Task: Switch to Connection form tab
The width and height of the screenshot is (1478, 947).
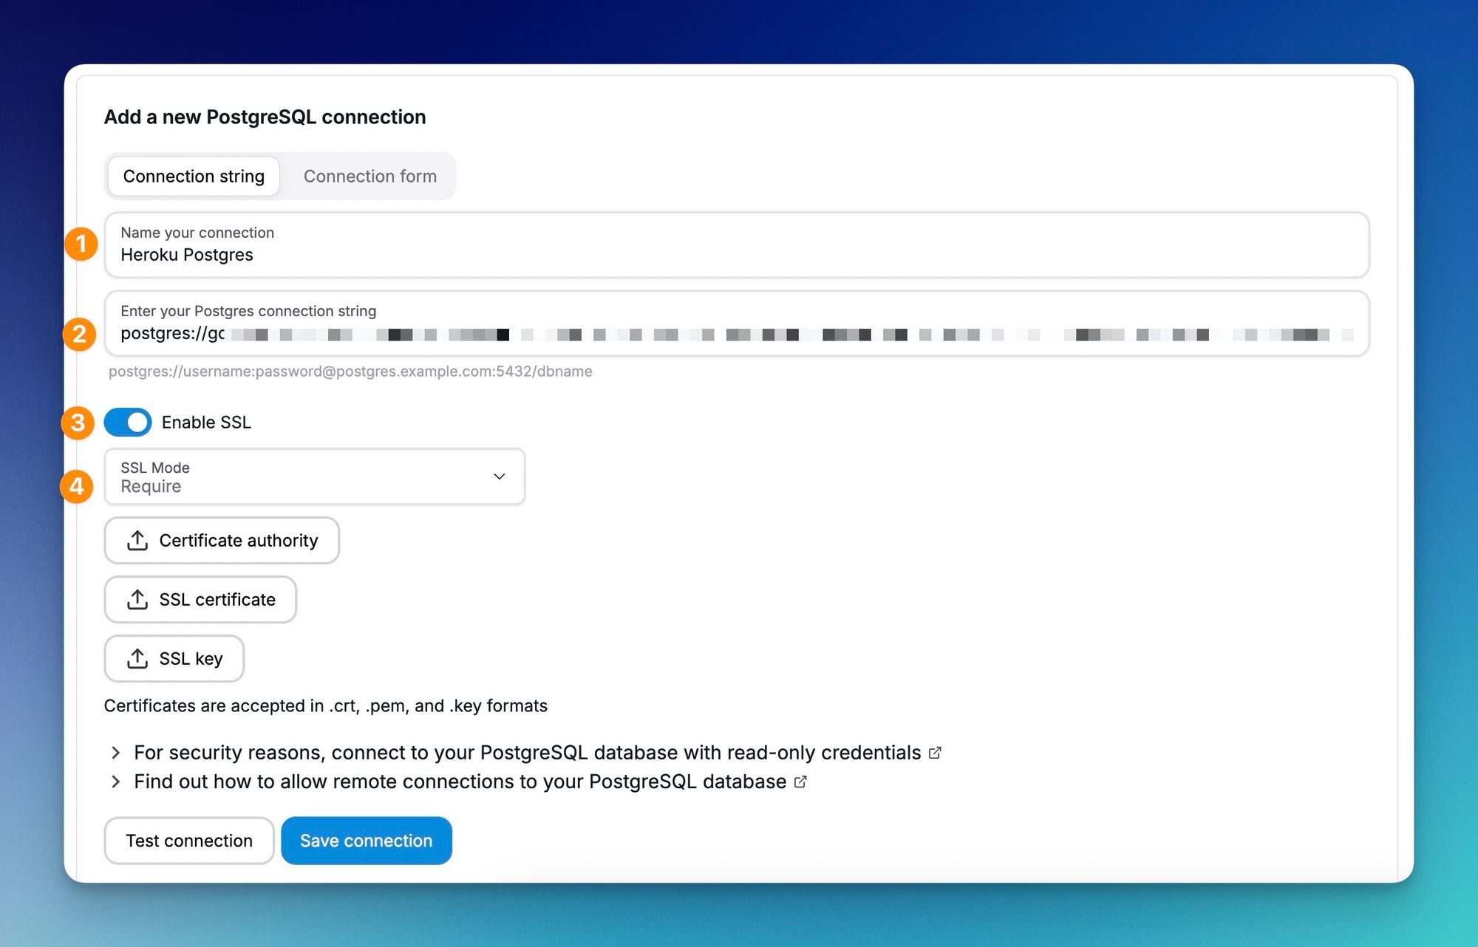Action: tap(369, 176)
